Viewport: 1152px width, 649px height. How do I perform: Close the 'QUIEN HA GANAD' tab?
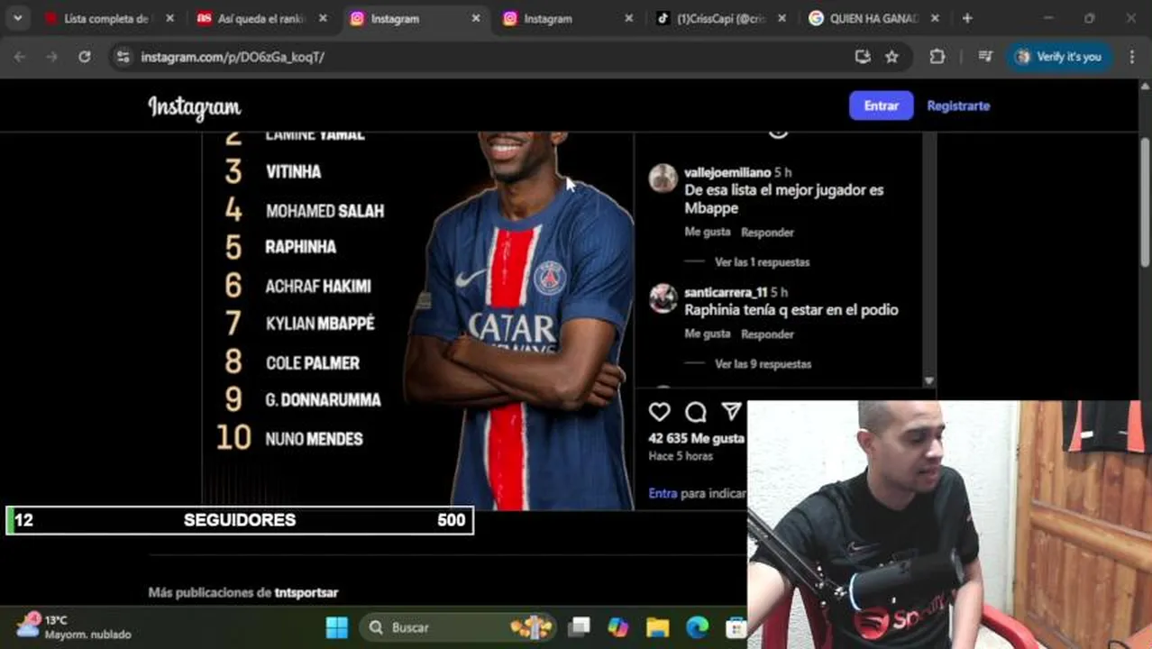coord(935,18)
